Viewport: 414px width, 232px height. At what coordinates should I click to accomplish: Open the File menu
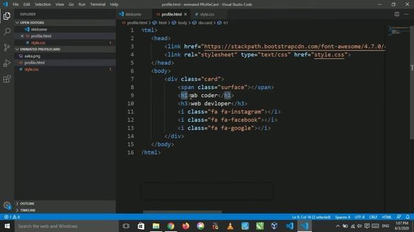pyautogui.click(x=16, y=5)
